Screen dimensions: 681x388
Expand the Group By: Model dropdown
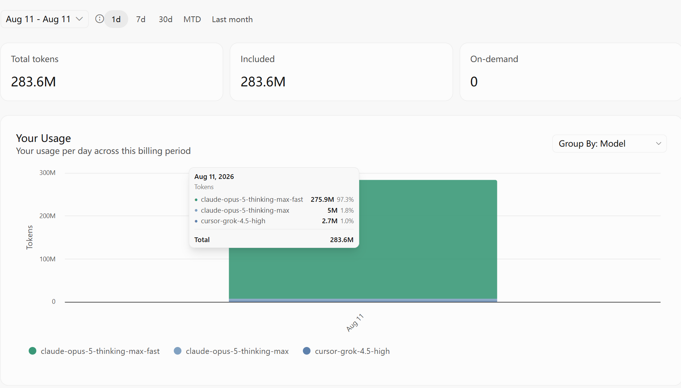point(609,144)
